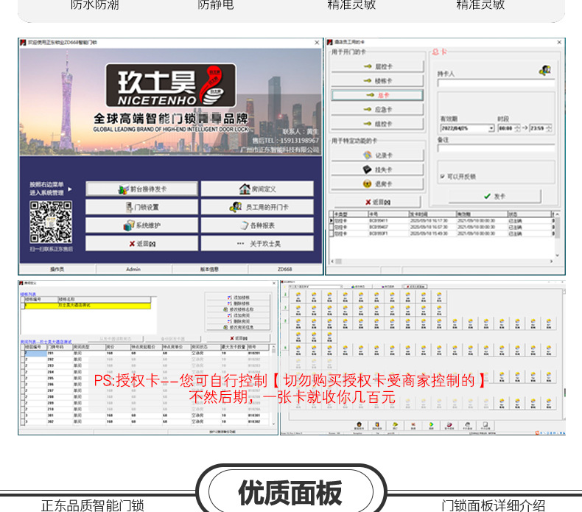Click the card table vertical scrollbar

(557, 235)
